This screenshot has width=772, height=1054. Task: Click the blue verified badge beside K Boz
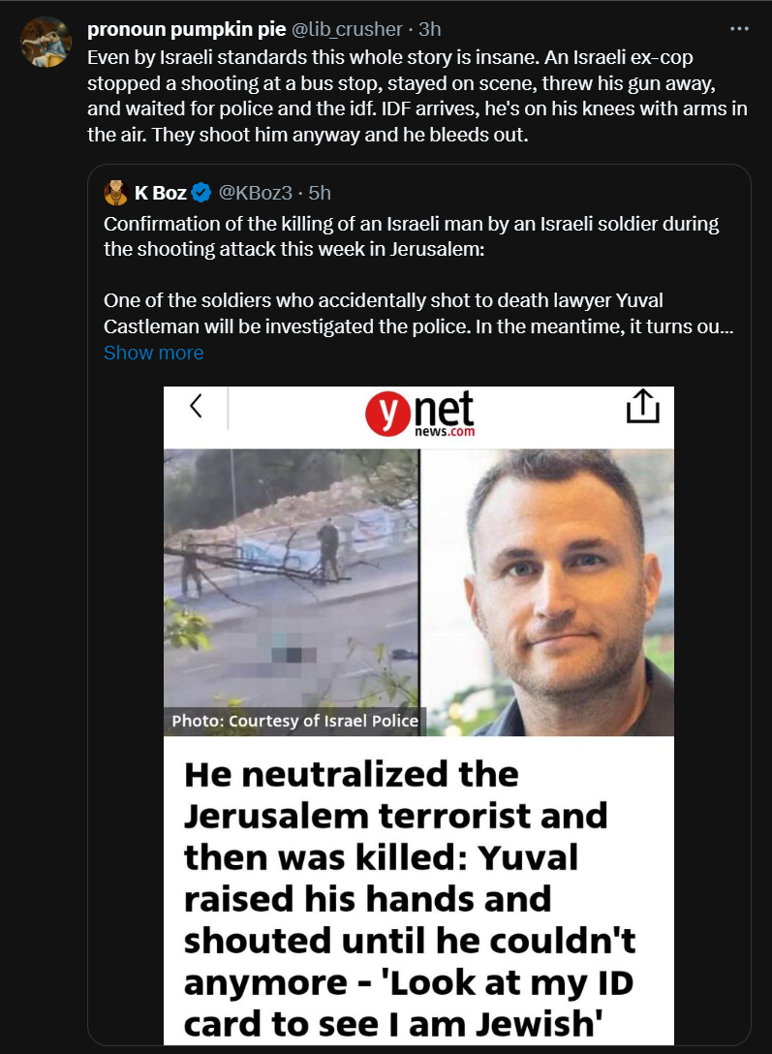(201, 193)
